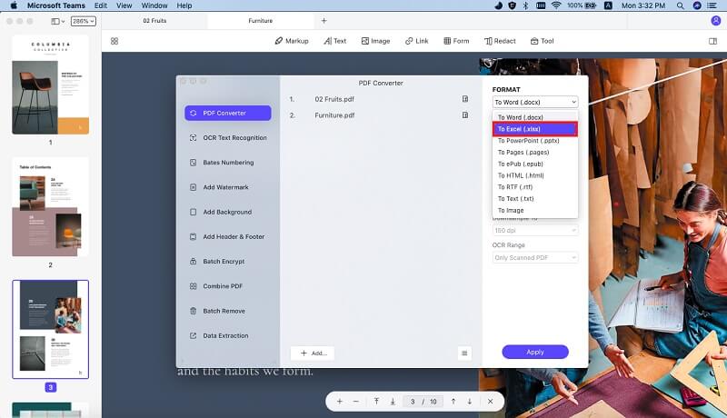Go to next page arrow

pyautogui.click(x=469, y=402)
